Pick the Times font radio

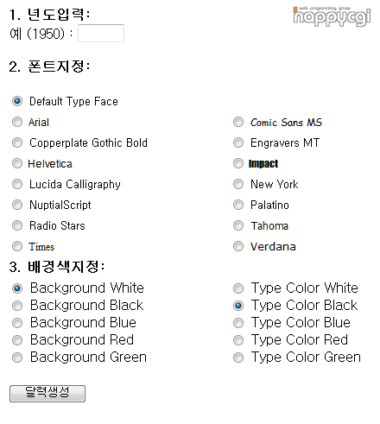click(x=17, y=246)
